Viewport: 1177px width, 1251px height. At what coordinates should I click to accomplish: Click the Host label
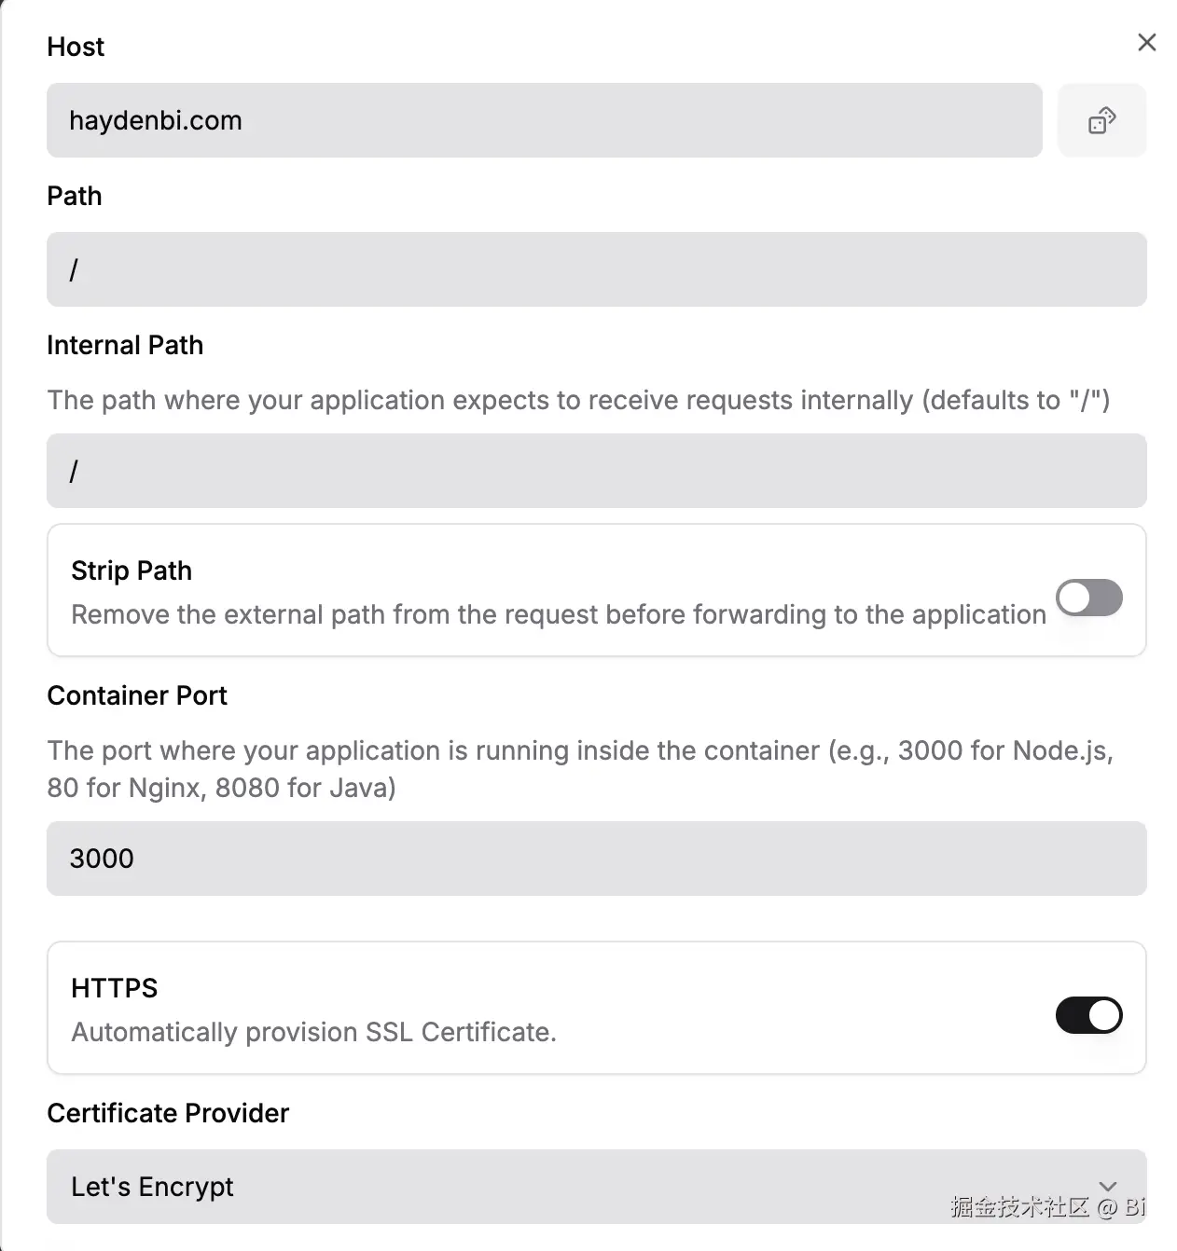76,47
